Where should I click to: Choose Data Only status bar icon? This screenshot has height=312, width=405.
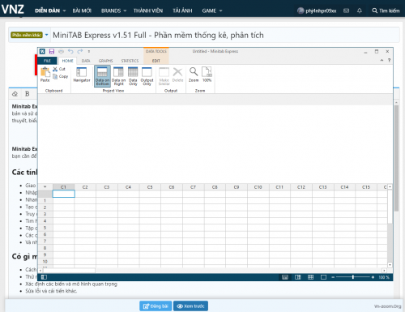pyautogui.click(x=310, y=277)
